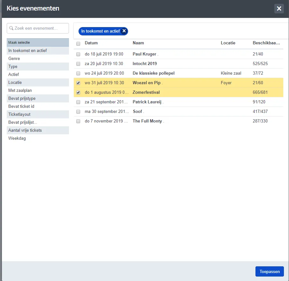
Task: Click the 'Foyer' location cell
Action: pyautogui.click(x=226, y=83)
